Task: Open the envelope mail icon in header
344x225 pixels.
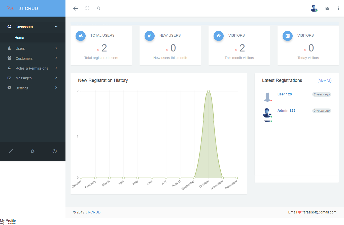Action: [x=327, y=8]
